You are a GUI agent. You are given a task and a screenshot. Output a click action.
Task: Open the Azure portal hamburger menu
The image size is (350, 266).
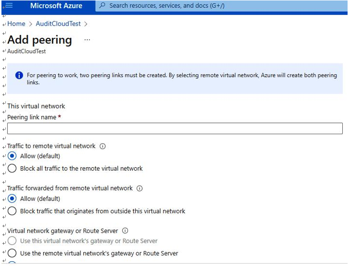tap(8, 5)
